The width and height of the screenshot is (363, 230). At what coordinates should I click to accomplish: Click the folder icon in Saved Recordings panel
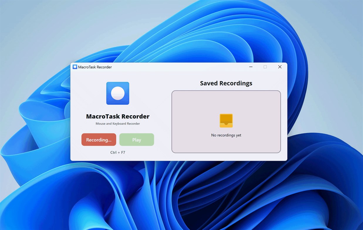coord(226,120)
